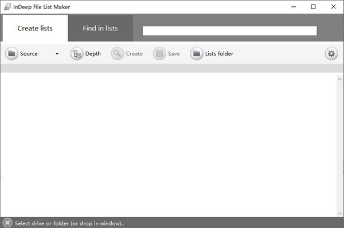The image size is (344, 228).
Task: Maximize the InDeep File List Maker window
Action: click(x=313, y=7)
